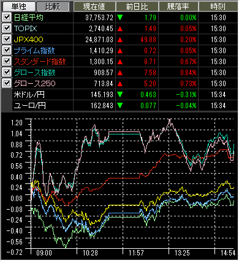Select the JPX400 index name
The width and height of the screenshot is (239, 261).
(28, 40)
